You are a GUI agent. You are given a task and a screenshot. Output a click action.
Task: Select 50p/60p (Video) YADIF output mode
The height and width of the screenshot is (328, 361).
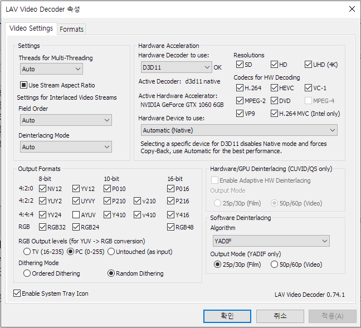(x=274, y=265)
